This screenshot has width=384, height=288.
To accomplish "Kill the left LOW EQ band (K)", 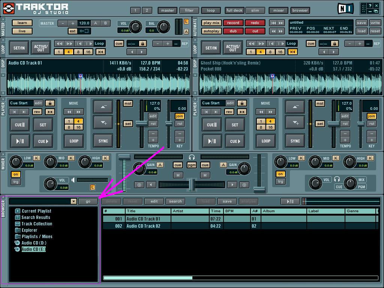I will point(36,158).
